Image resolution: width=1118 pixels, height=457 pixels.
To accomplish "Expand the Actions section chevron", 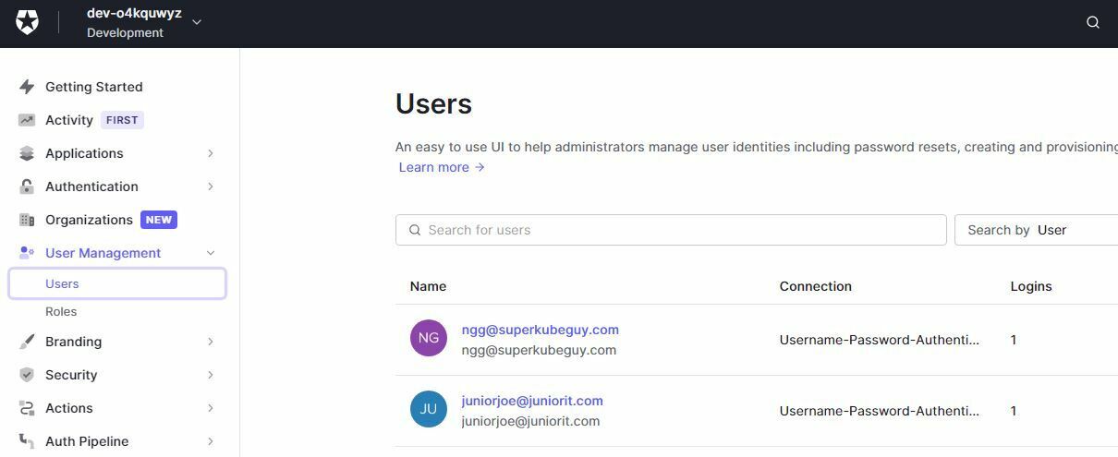I will (x=211, y=408).
